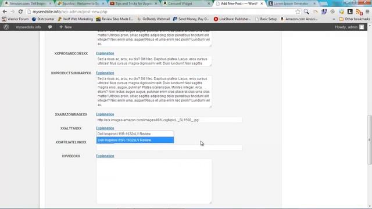Click the browser Forward arrow

[12, 12]
